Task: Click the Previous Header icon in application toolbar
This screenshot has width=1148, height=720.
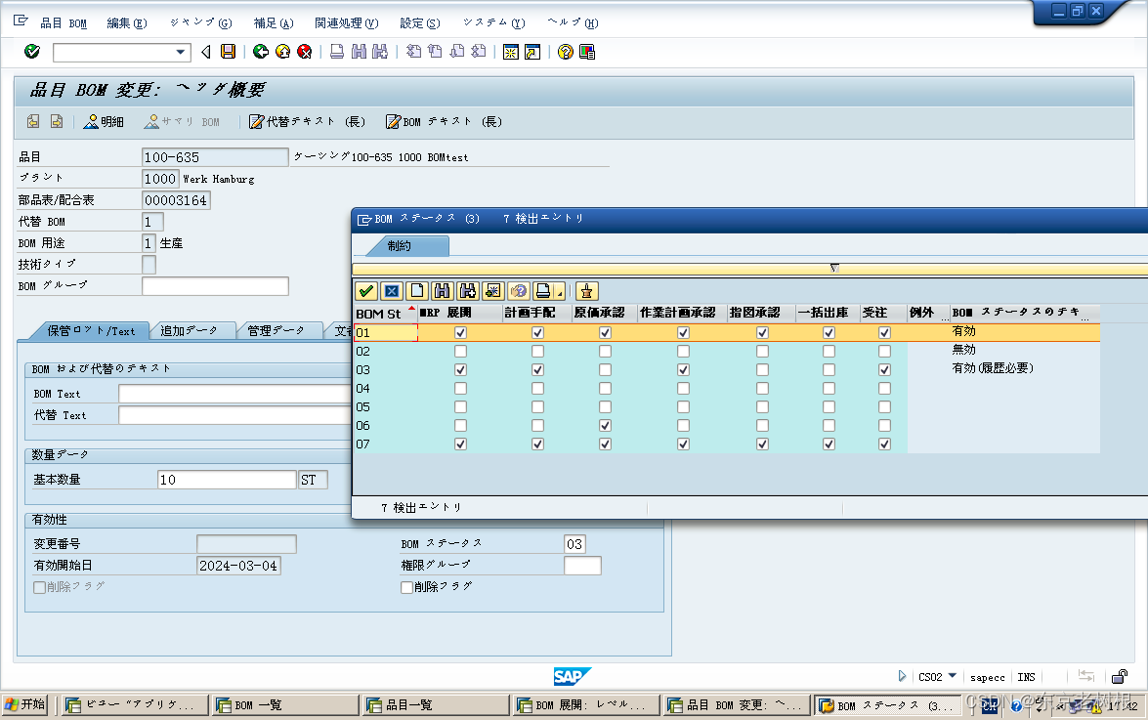Action: pos(33,121)
